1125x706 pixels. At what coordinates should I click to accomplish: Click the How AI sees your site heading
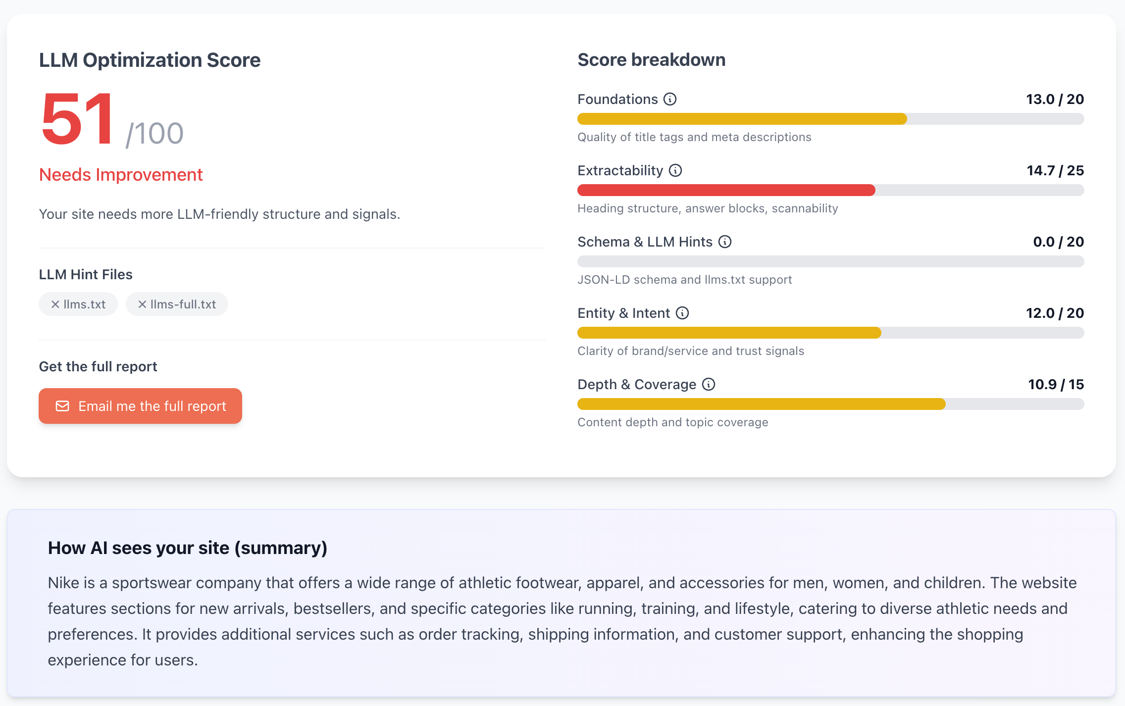187,548
